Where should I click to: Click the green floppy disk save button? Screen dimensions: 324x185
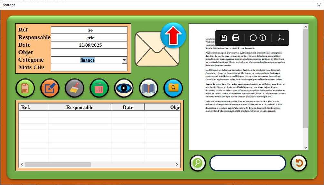tap(25, 88)
